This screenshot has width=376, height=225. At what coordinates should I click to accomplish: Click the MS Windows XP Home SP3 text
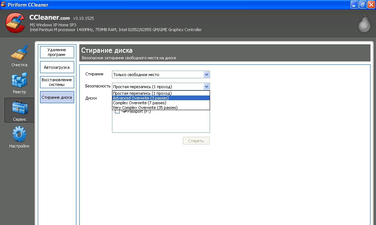pyautogui.click(x=53, y=25)
